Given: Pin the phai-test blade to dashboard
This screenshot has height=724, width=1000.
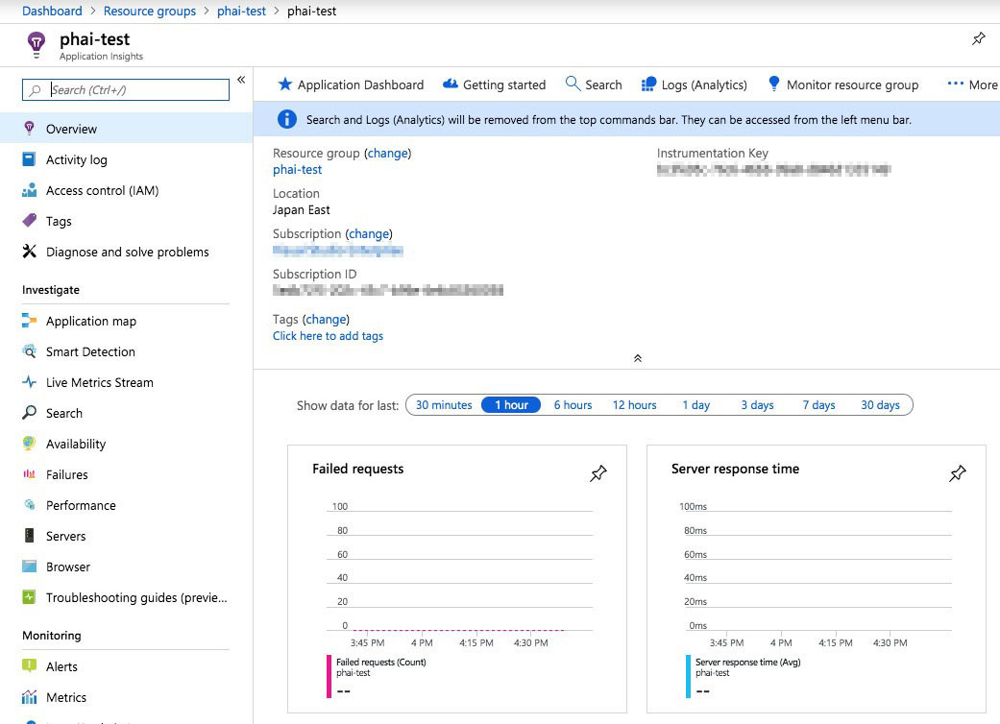Looking at the screenshot, I should pos(978,38).
